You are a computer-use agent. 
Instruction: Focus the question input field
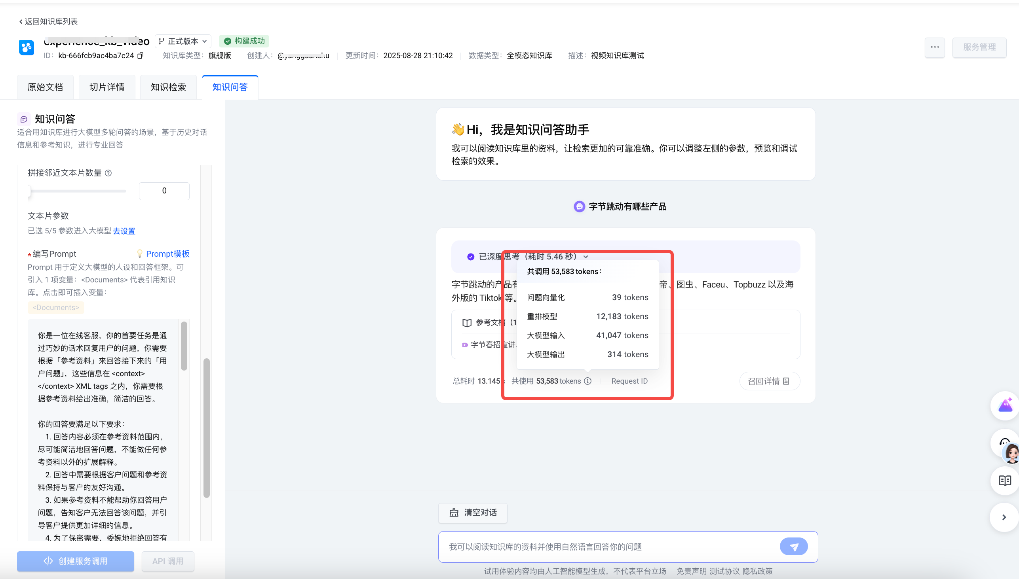609,547
